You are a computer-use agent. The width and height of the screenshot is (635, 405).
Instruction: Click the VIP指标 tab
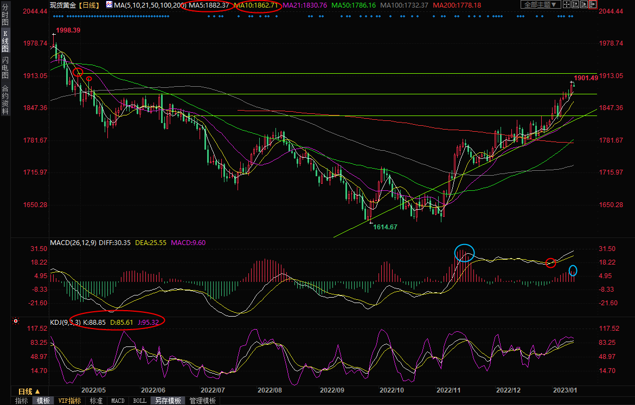(x=69, y=401)
